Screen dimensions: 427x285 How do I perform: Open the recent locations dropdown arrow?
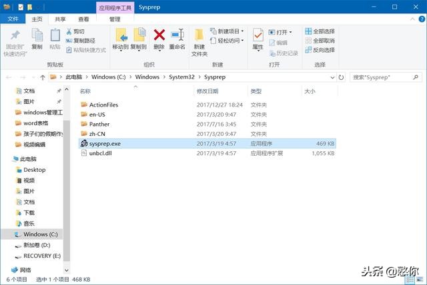[33, 77]
